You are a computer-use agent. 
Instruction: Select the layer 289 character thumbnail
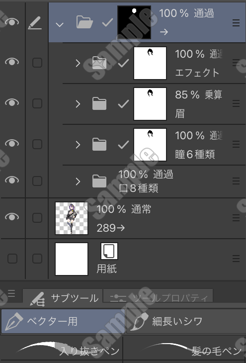coord(72,218)
